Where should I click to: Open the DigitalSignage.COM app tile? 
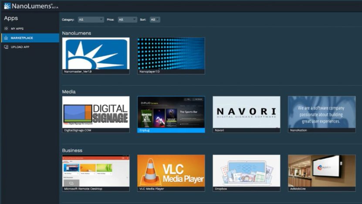[x=96, y=112]
